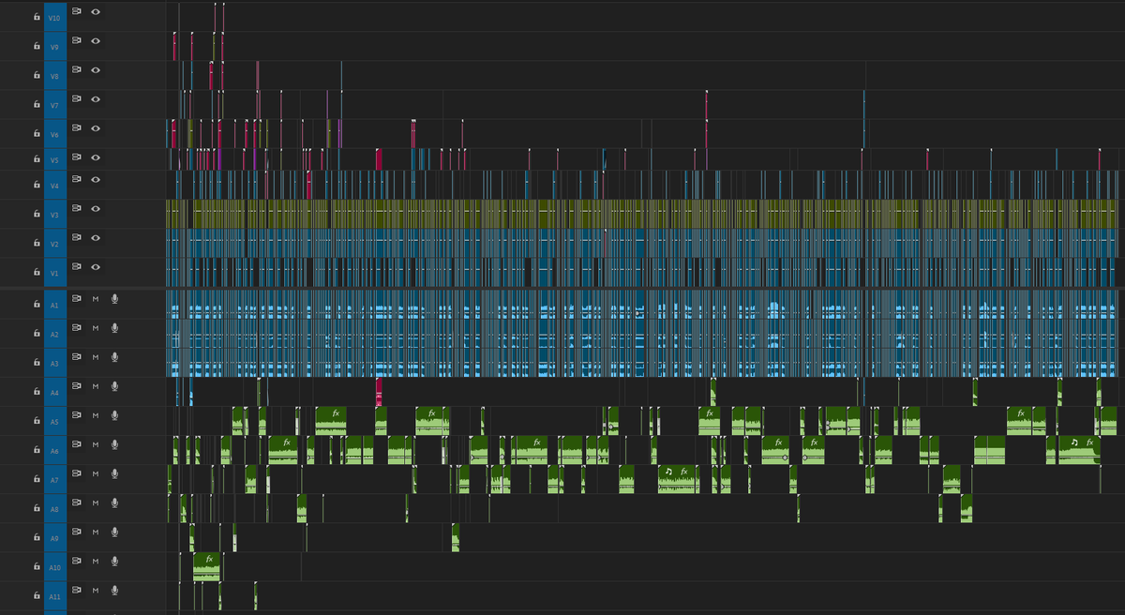Screen dimensions: 1125x615
Task: Mute audio track A1
Action: [96, 298]
